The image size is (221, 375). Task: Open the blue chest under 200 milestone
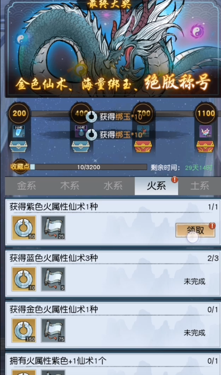(x=18, y=146)
